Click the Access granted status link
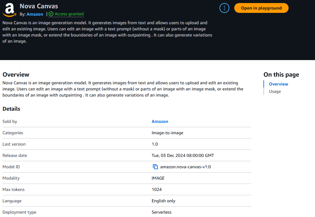315x217 pixels. point(66,14)
